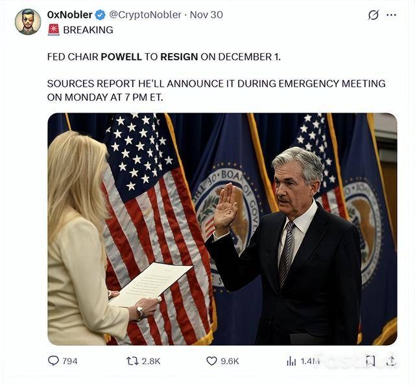Click the blue verified badge

coord(101,14)
